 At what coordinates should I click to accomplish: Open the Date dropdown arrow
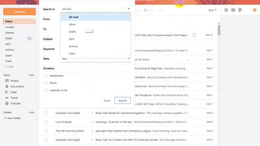pyautogui.click(x=129, y=58)
